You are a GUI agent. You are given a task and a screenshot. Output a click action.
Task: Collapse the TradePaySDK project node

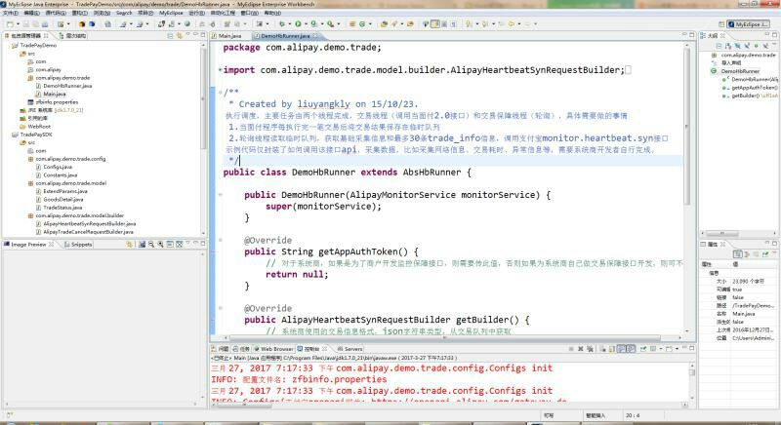(x=7, y=134)
